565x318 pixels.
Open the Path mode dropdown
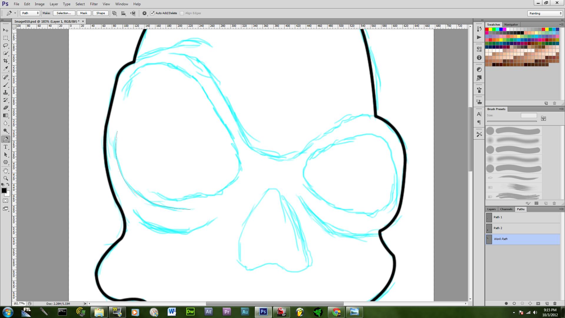(30, 13)
